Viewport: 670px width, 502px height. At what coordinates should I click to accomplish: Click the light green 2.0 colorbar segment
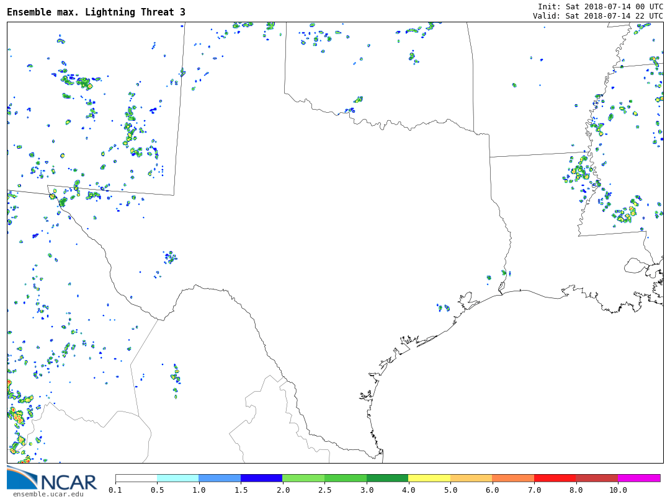click(304, 478)
